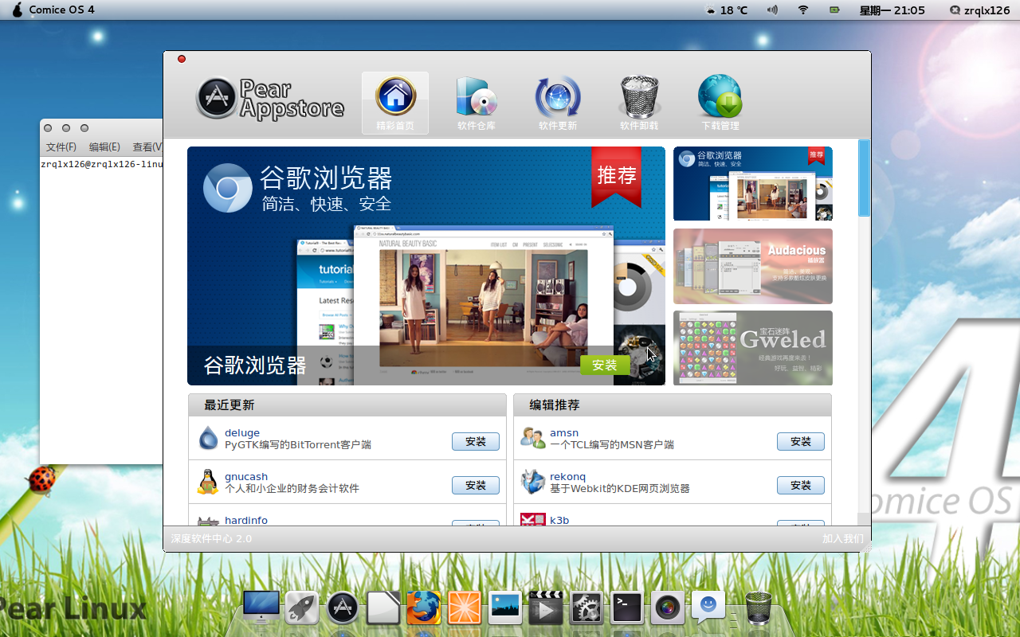This screenshot has height=637, width=1020.
Task: Open the 星期一 21:05 clock
Action: tap(892, 10)
